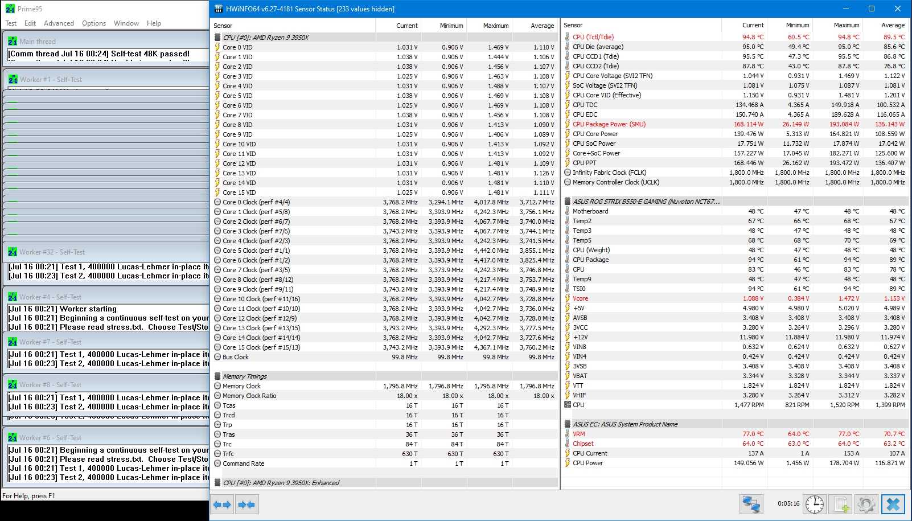The height and width of the screenshot is (521, 912).
Task: Select the Memory Timings sensor group header
Action: tap(245, 376)
